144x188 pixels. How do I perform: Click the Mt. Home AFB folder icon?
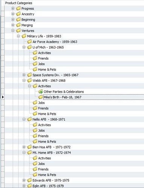(29, 153)
